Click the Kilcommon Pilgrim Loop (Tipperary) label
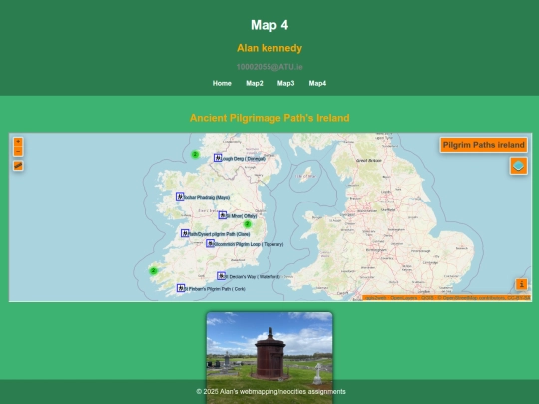Screen dimensions: 539x404 pos(249,244)
